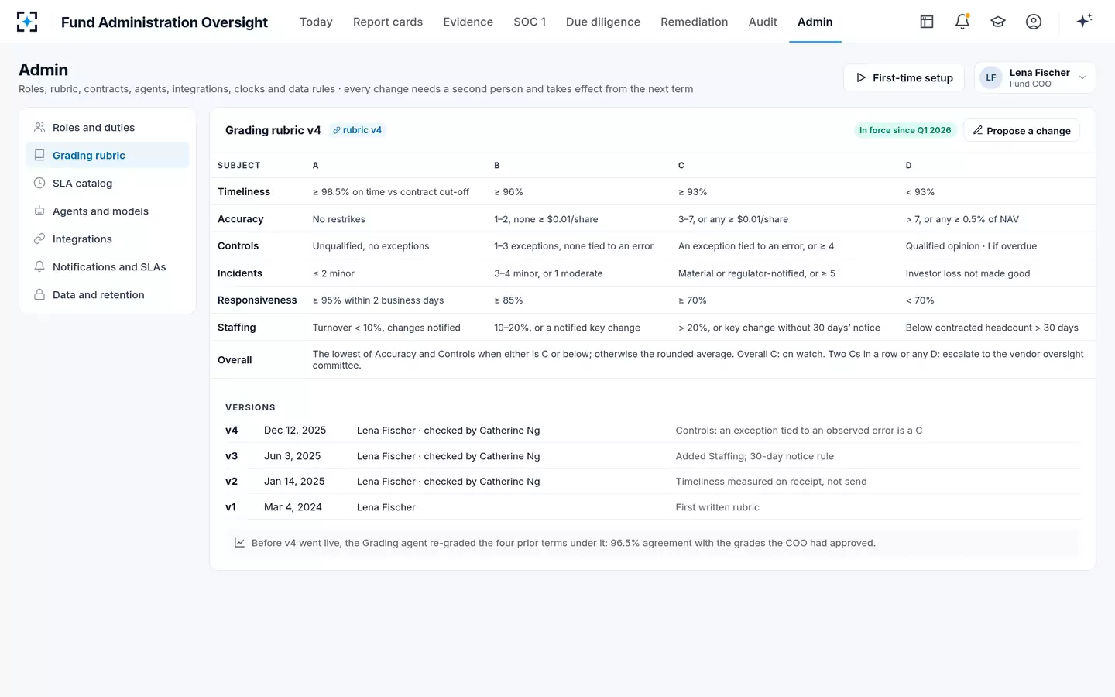Click the Agents and models robot icon
This screenshot has width=1115, height=697.
[39, 211]
